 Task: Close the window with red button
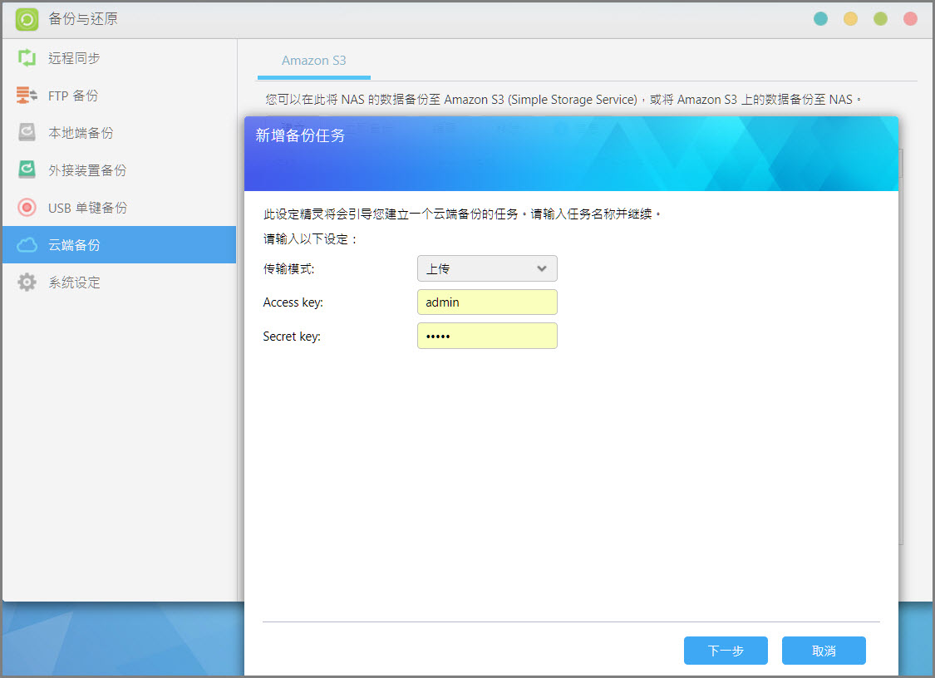(x=910, y=19)
